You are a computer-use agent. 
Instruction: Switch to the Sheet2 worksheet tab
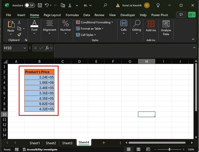tap(51, 143)
